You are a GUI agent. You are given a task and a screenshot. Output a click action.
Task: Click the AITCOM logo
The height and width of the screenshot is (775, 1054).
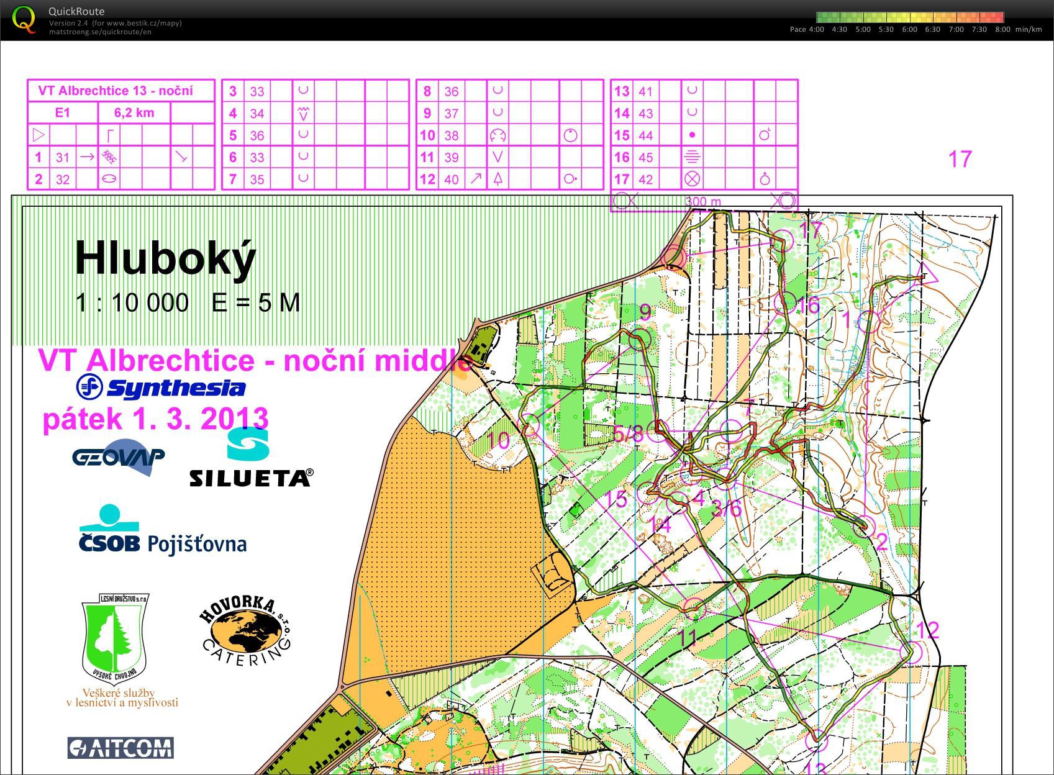(120, 748)
